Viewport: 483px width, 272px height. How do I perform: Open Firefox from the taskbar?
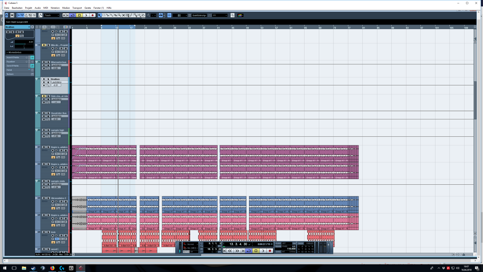coord(52,268)
